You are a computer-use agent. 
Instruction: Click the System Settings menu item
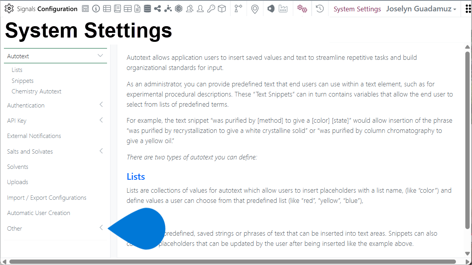tap(357, 9)
